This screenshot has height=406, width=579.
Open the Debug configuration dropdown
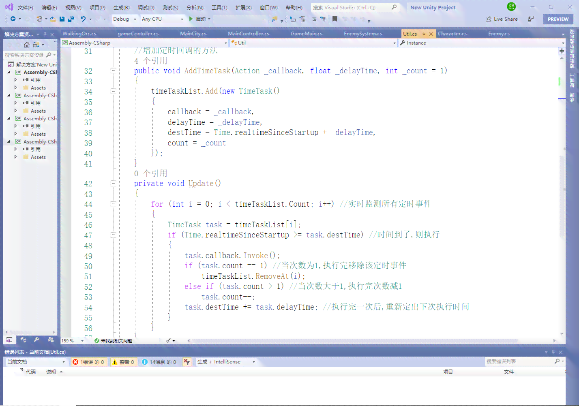click(x=124, y=19)
